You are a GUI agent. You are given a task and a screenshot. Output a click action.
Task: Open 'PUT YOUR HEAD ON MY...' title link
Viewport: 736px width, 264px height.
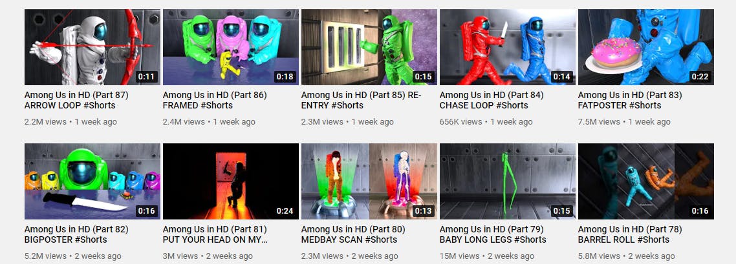[x=215, y=234]
